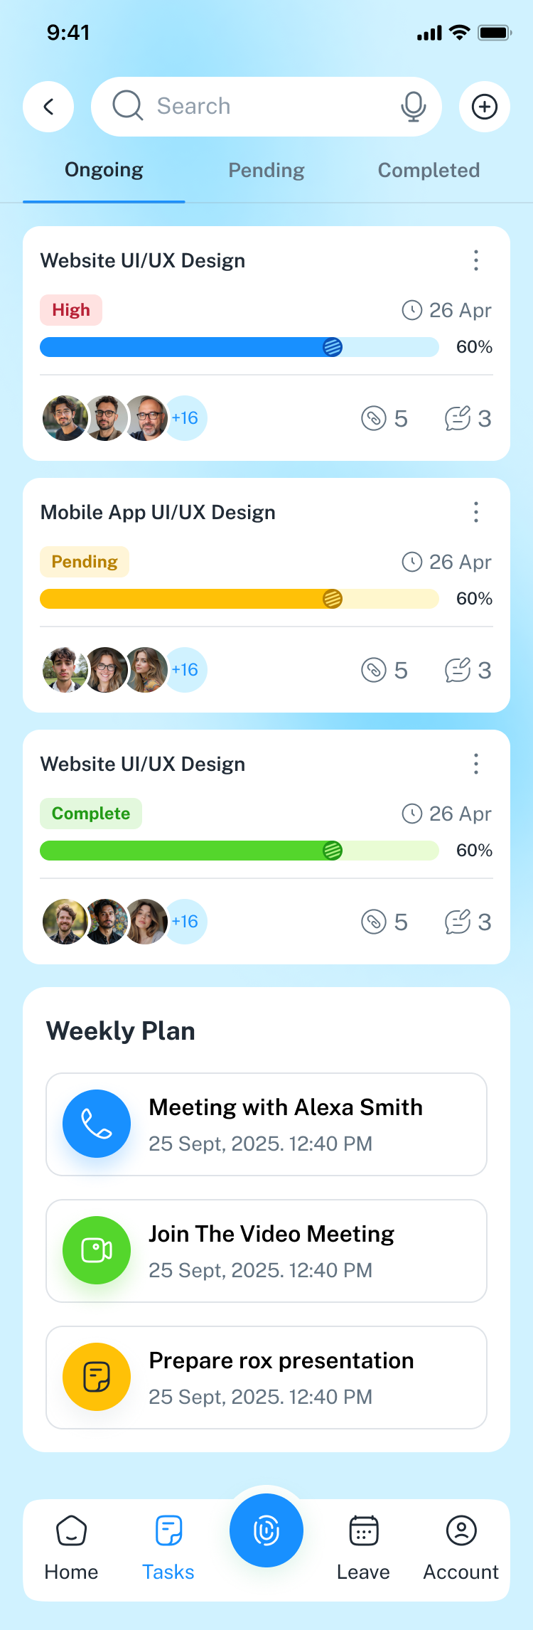Open Meeting with Alexa Smith entry
This screenshot has height=1630, width=533.
(x=285, y=1124)
